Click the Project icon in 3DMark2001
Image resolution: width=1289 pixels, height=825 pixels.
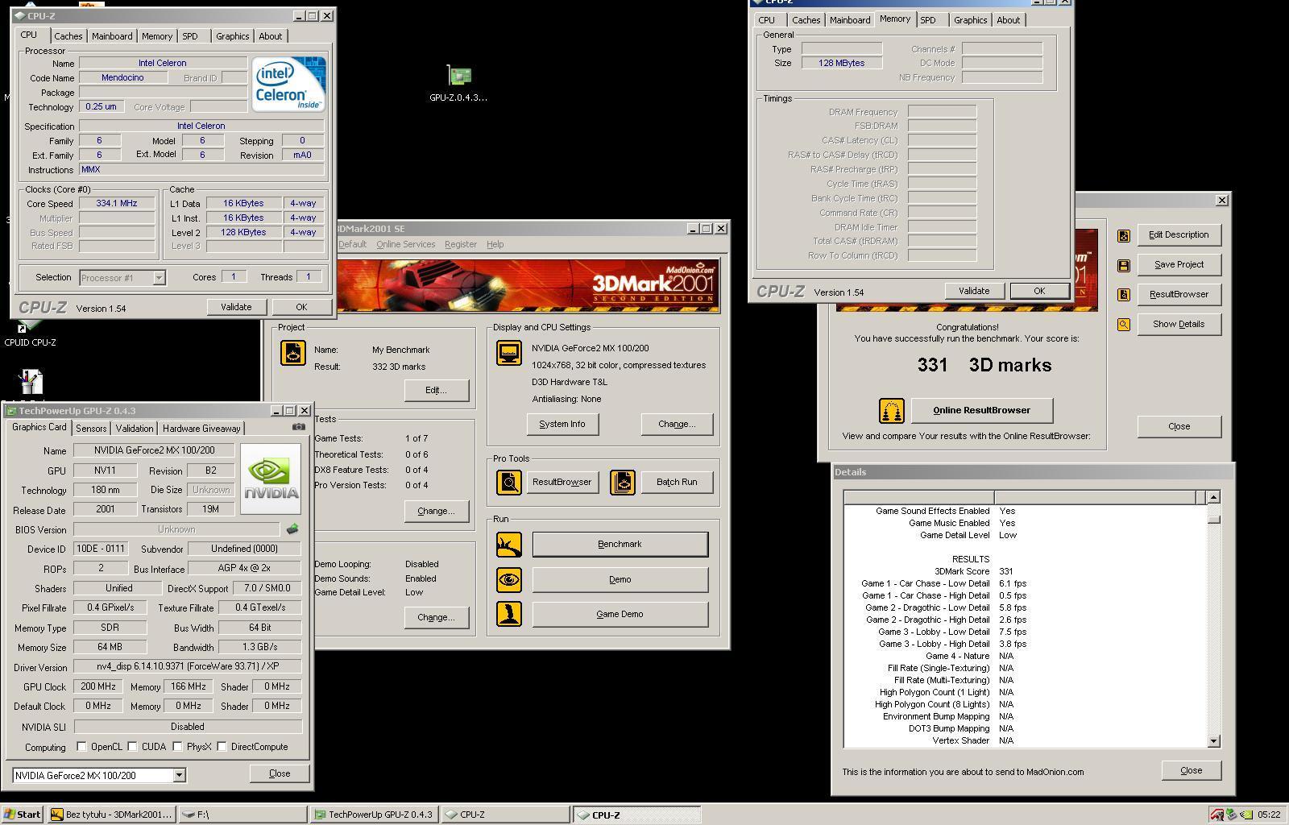[x=292, y=353]
